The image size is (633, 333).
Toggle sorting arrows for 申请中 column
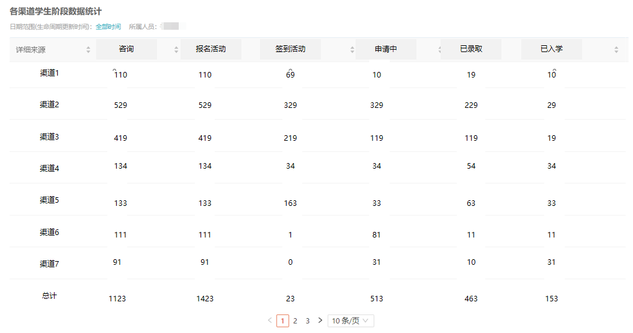coord(439,50)
